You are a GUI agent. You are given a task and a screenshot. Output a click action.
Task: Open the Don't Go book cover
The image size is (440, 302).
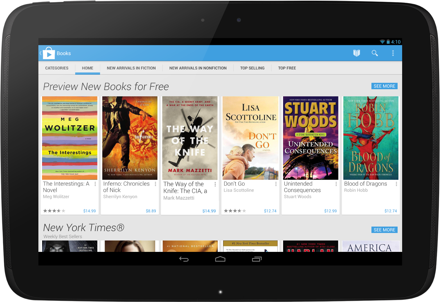(x=250, y=138)
